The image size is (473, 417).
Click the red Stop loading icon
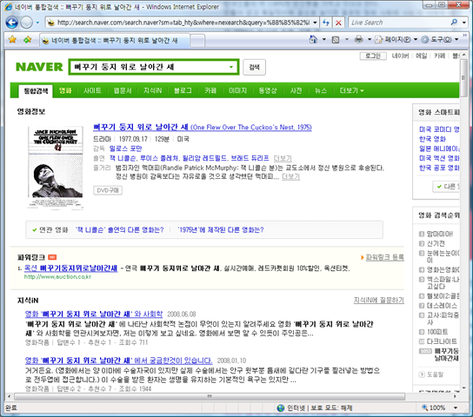click(338, 23)
